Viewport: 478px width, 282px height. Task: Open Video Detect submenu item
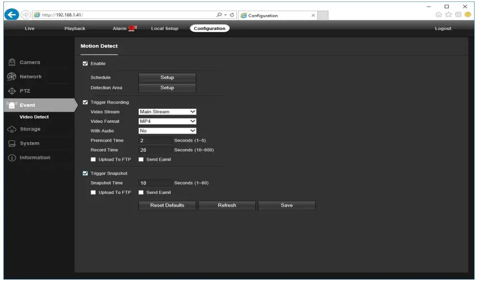34,117
